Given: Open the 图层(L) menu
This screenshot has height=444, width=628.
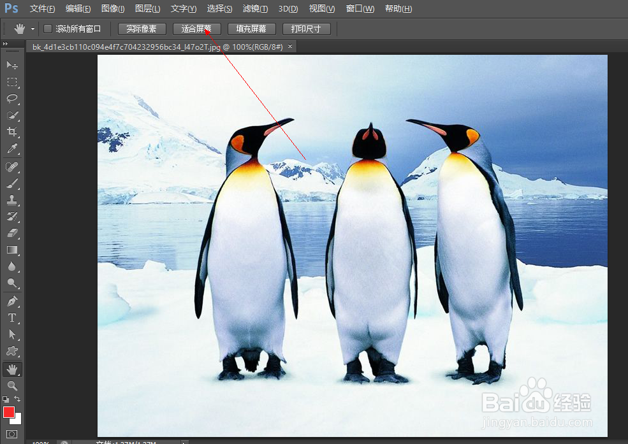Looking at the screenshot, I should (x=148, y=8).
